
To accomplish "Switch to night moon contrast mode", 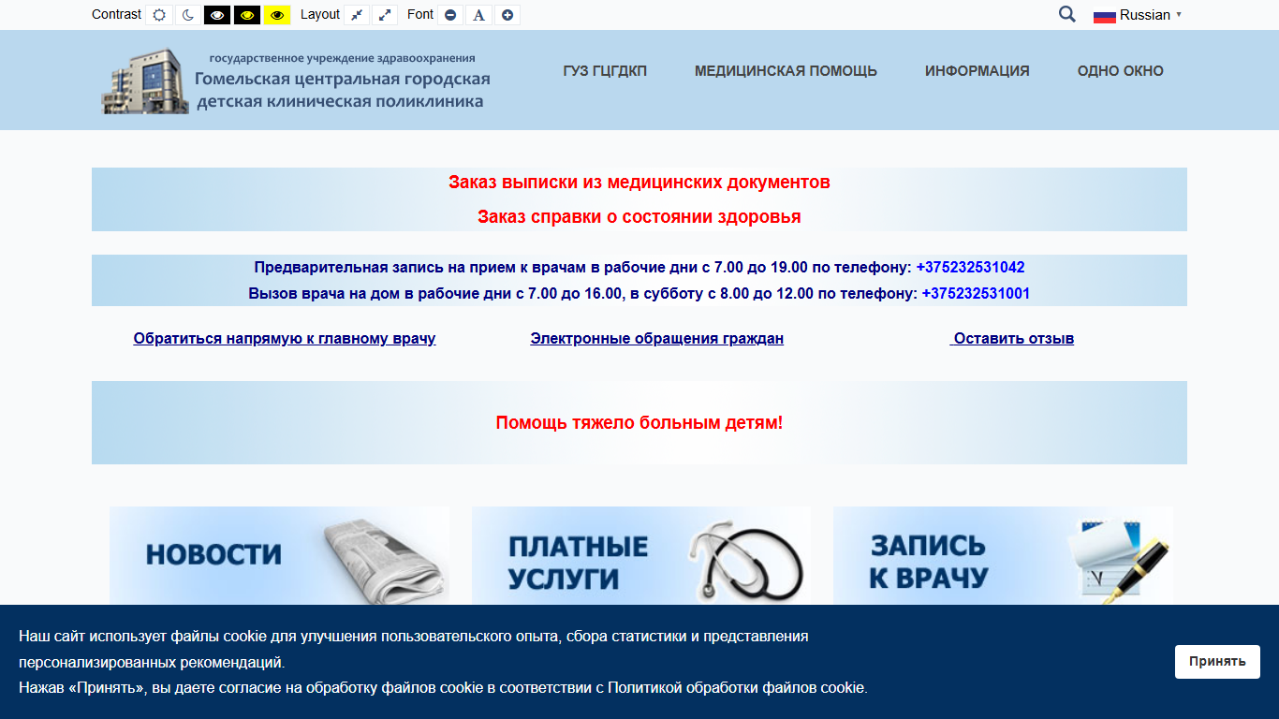I will pos(188,15).
